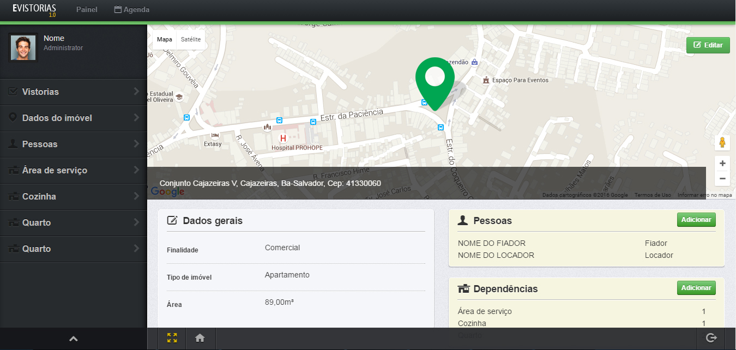Viewport: 736px width, 350px height.
Task: Click the Pessoas person icon in sidebar
Action: (13, 144)
